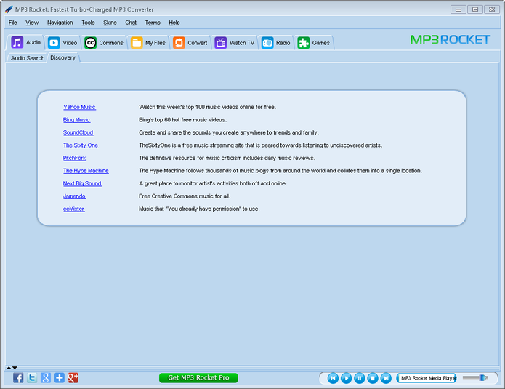Click the rocket icon in title bar
This screenshot has width=505, height=389.
tap(9, 9)
